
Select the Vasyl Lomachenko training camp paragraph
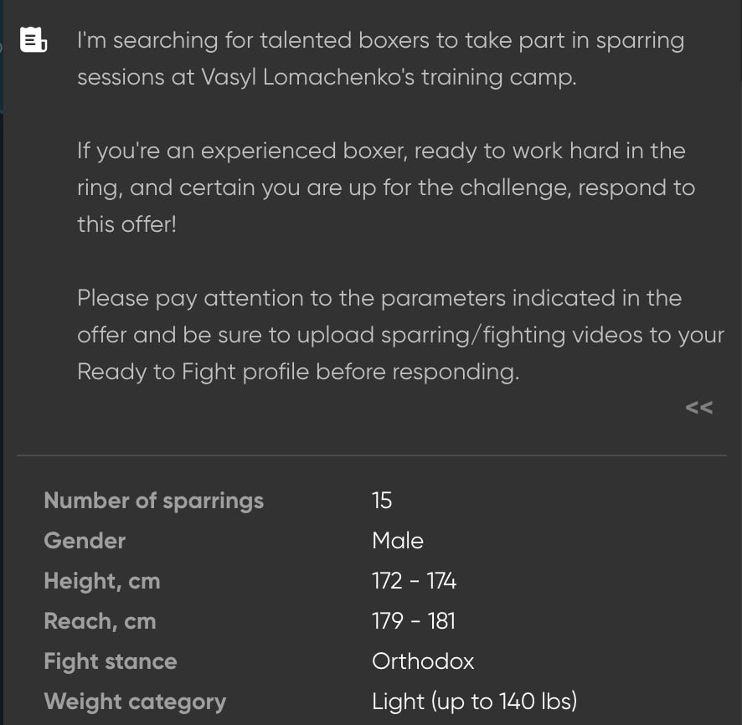point(380,59)
